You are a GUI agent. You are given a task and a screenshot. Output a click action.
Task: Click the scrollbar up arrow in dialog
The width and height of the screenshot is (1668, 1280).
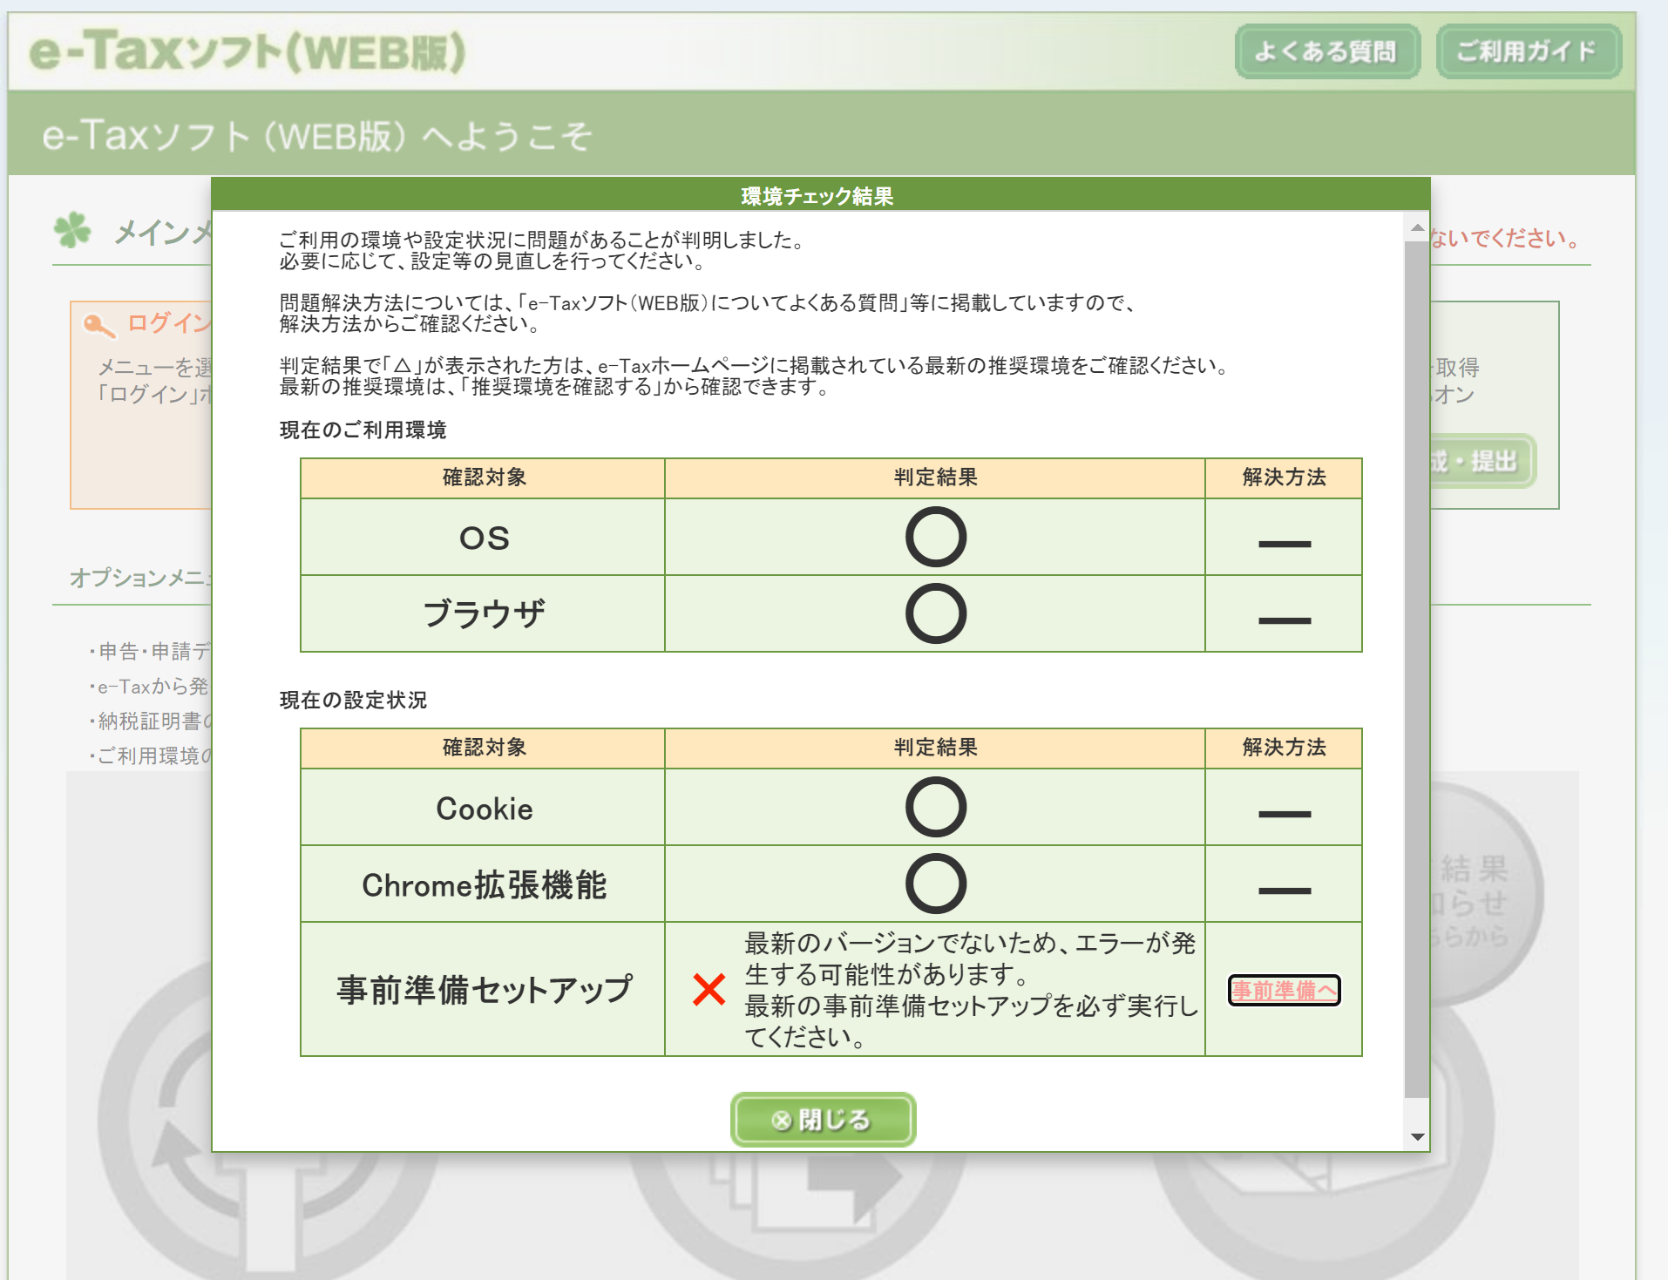click(x=1417, y=229)
